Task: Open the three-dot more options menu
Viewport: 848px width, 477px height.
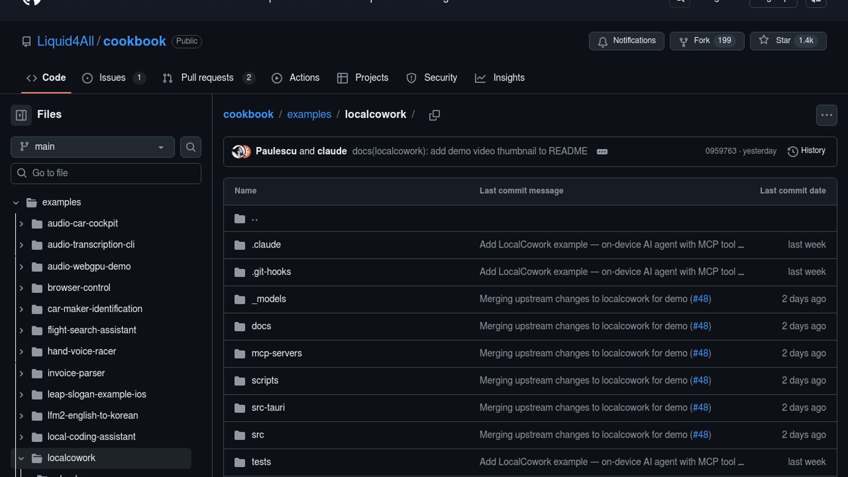Action: point(826,115)
